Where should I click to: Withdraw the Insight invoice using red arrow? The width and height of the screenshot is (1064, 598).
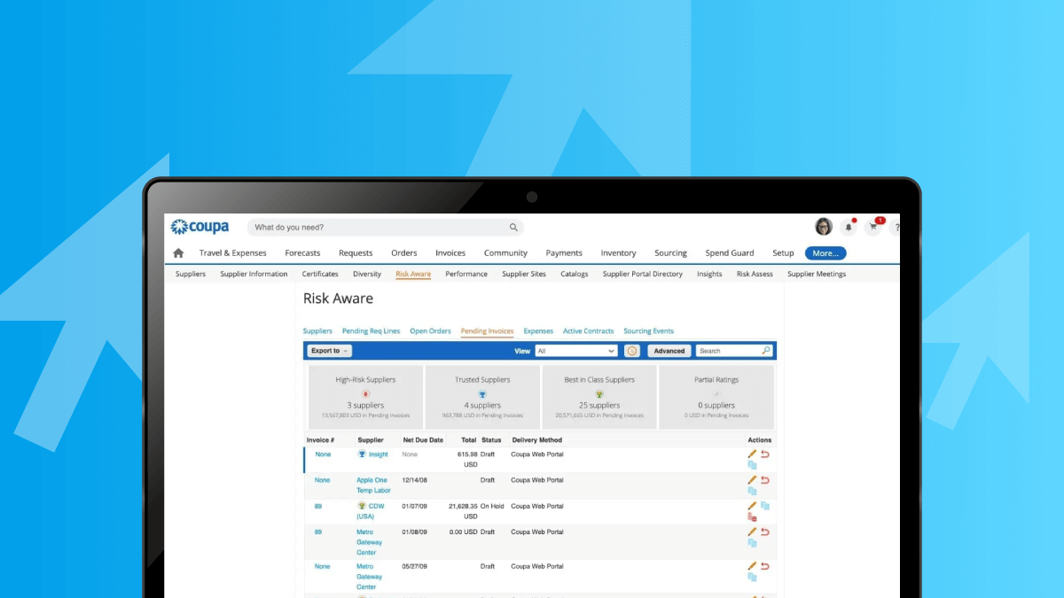coord(765,454)
